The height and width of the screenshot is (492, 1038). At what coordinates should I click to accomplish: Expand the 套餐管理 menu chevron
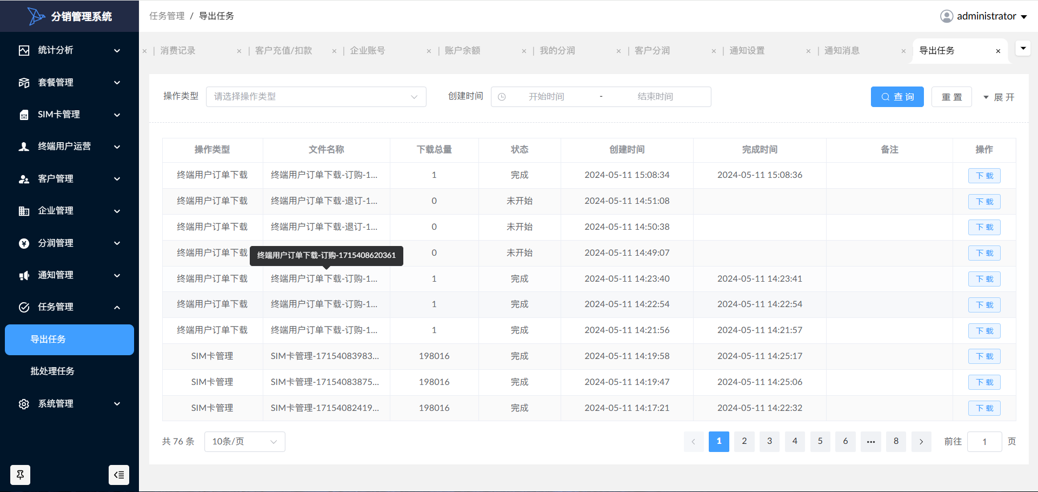tap(117, 83)
